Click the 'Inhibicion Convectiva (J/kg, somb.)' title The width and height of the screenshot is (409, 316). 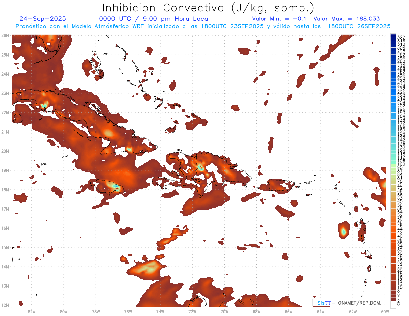tap(208, 8)
